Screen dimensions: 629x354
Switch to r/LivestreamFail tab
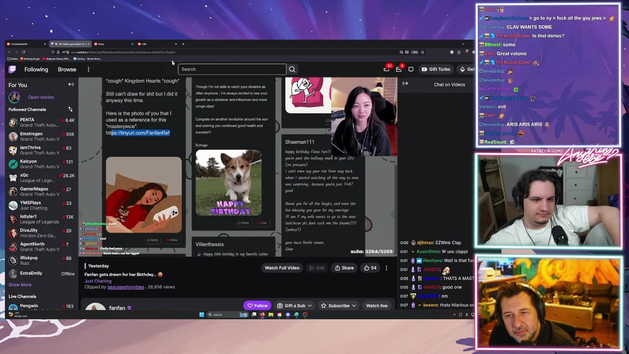tap(27, 44)
